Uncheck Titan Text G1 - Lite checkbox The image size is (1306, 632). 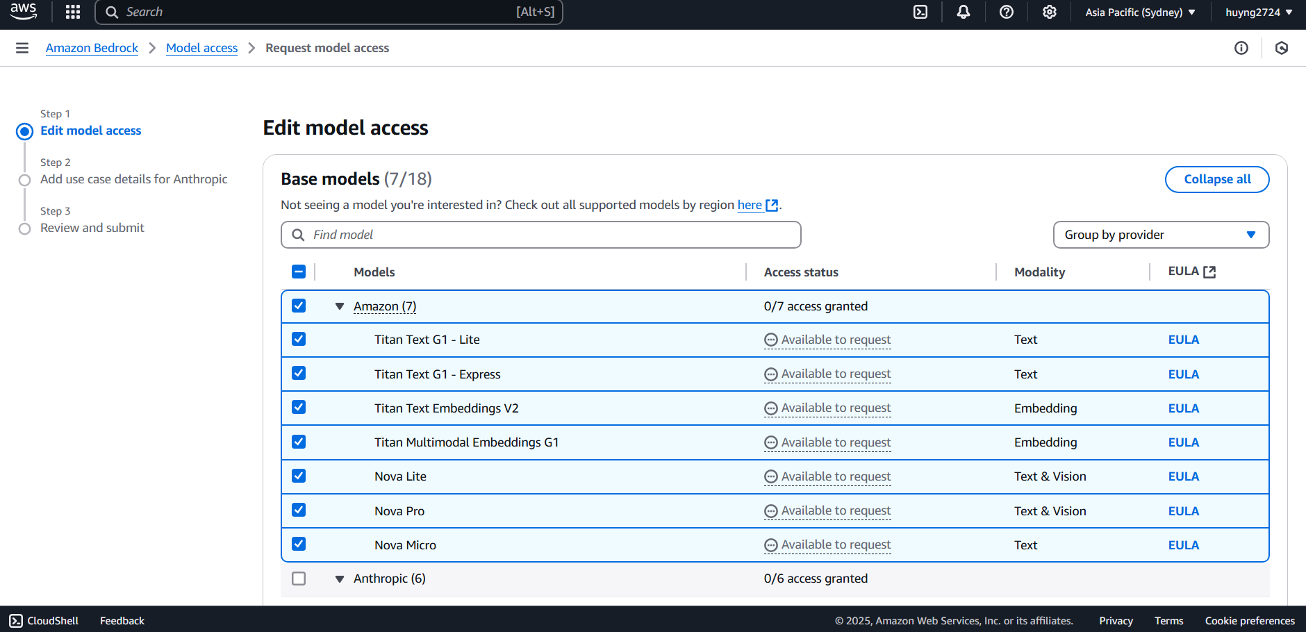(x=299, y=339)
